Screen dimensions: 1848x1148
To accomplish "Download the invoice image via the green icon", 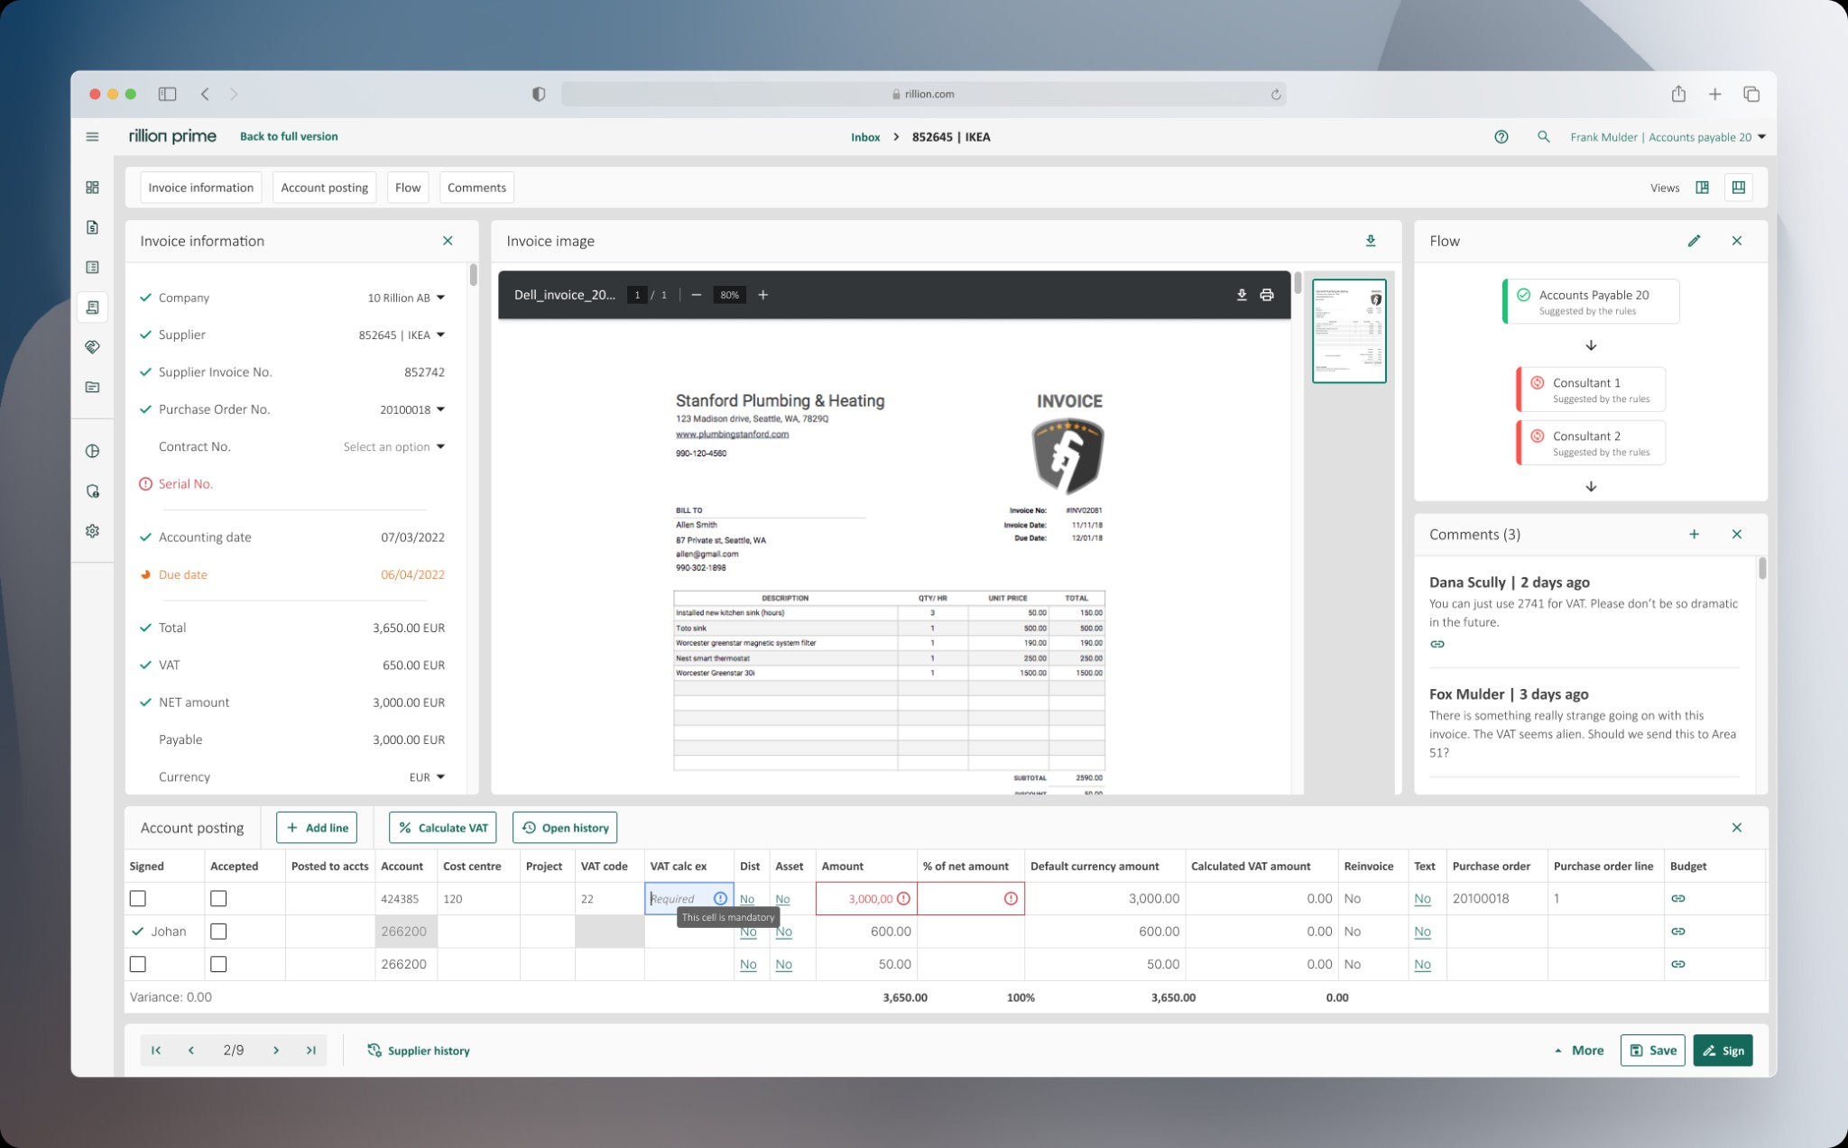I will coord(1370,241).
